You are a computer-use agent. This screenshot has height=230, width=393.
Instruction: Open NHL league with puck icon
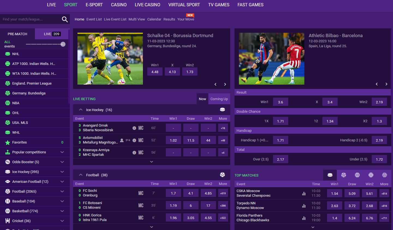coord(8,54)
